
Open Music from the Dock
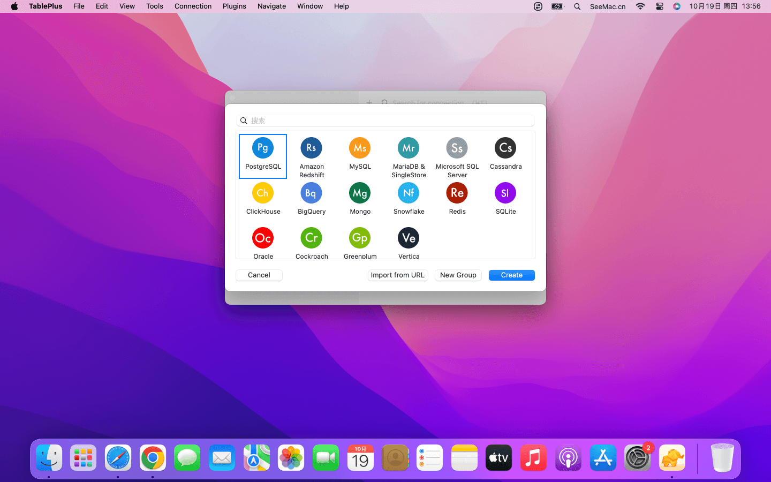click(533, 458)
